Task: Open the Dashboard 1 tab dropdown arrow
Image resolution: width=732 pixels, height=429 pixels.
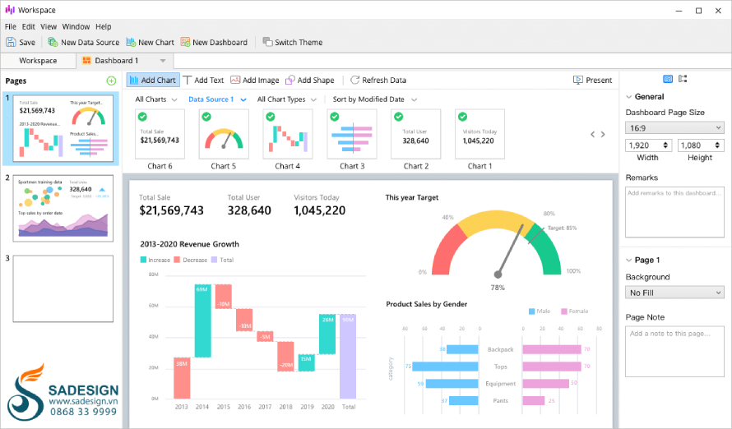Action: 163,61
